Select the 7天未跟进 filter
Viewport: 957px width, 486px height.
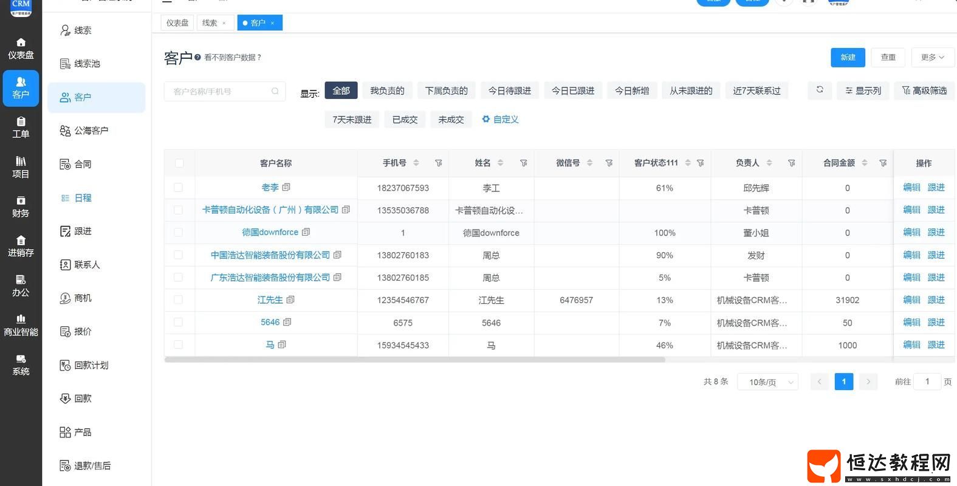tap(352, 120)
